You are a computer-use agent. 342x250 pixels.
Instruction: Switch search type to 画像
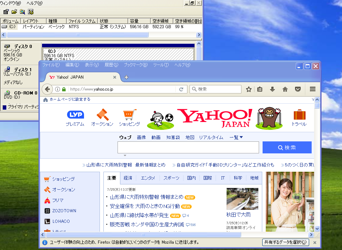[141, 137]
